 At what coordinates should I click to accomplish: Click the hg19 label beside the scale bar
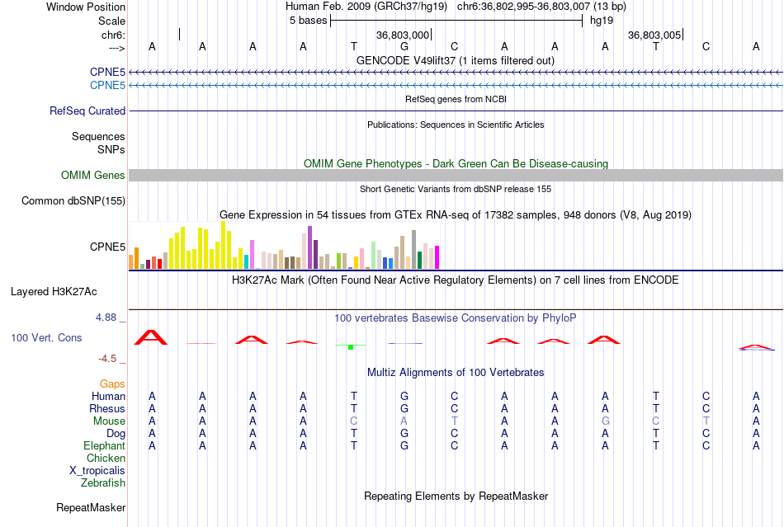[x=602, y=21]
